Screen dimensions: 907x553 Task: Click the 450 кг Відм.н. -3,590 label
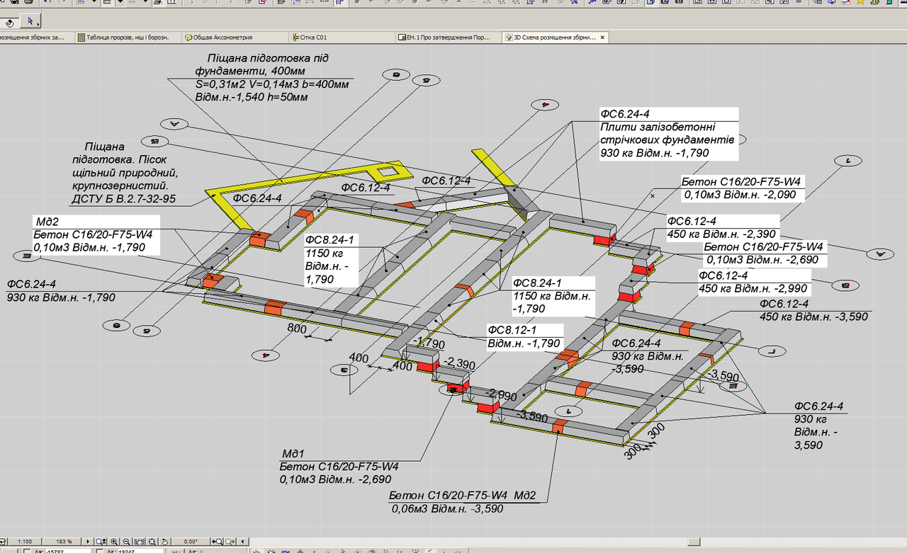(813, 317)
